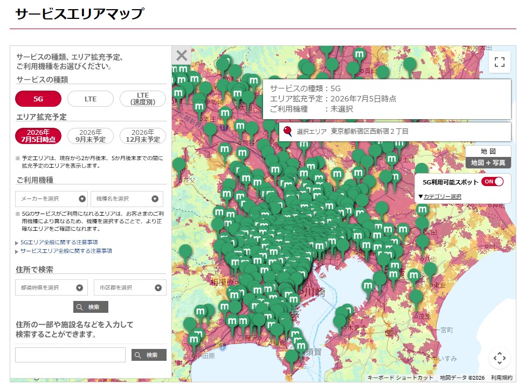Open the map pan control at bottom right
The height and width of the screenshot is (384, 518).
tap(499, 358)
